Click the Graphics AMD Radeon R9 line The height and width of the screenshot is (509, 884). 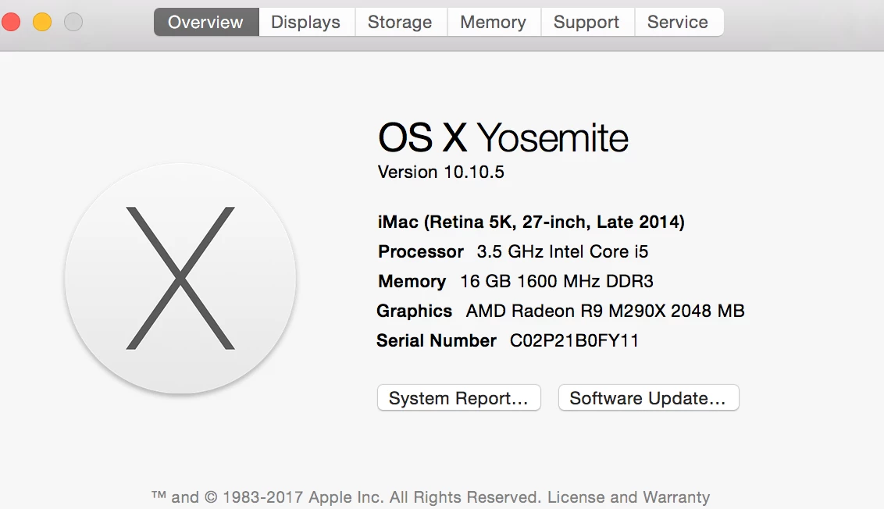tap(560, 311)
